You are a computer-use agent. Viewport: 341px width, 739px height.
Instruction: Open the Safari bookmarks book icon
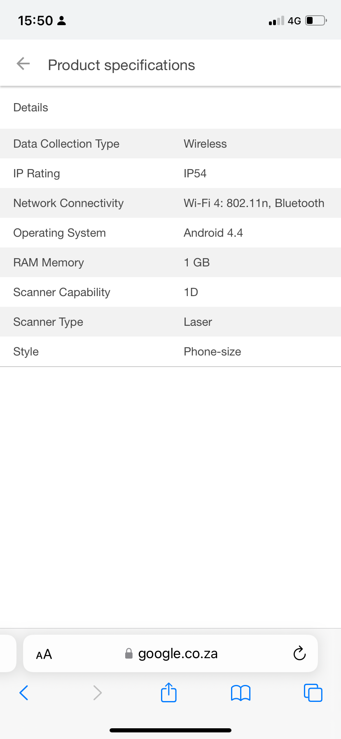pyautogui.click(x=241, y=693)
